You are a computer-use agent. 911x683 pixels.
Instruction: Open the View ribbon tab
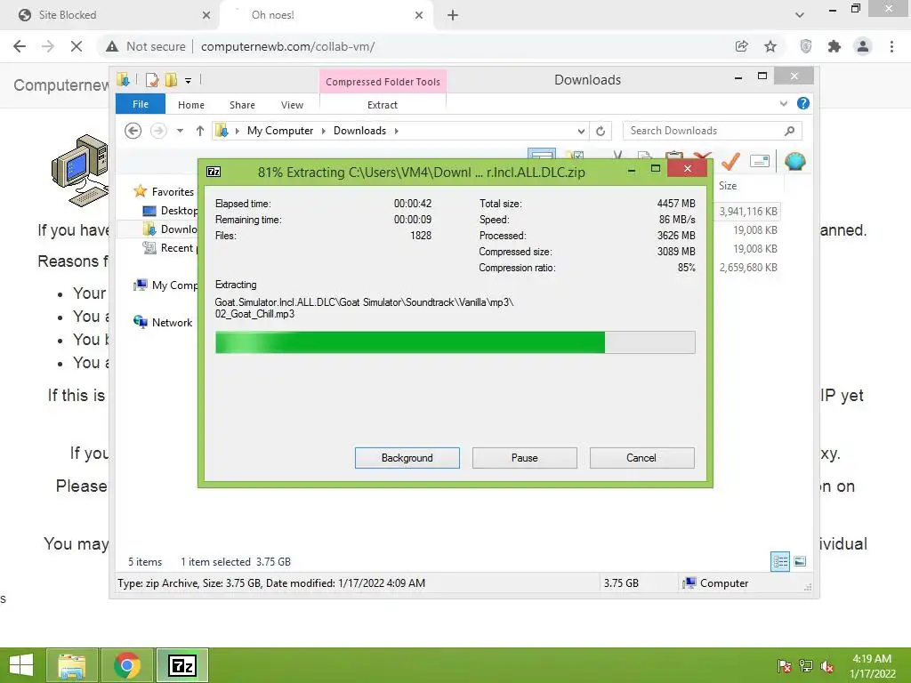[292, 105]
